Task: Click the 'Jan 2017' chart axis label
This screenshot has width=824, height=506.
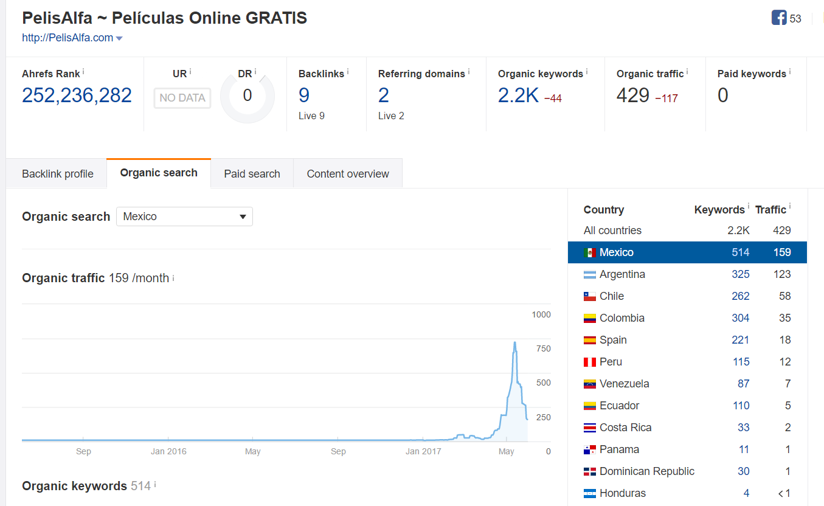Action: click(423, 451)
